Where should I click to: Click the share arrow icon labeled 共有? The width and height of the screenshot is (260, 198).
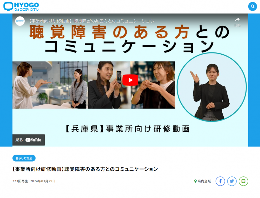pyautogui.click(x=237, y=22)
